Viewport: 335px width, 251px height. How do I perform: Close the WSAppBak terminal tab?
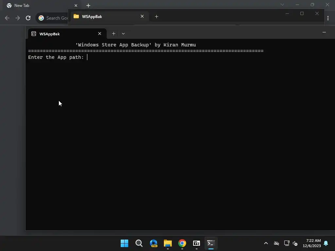pyautogui.click(x=99, y=34)
